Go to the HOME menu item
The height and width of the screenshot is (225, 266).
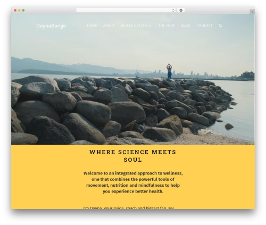[92, 26]
